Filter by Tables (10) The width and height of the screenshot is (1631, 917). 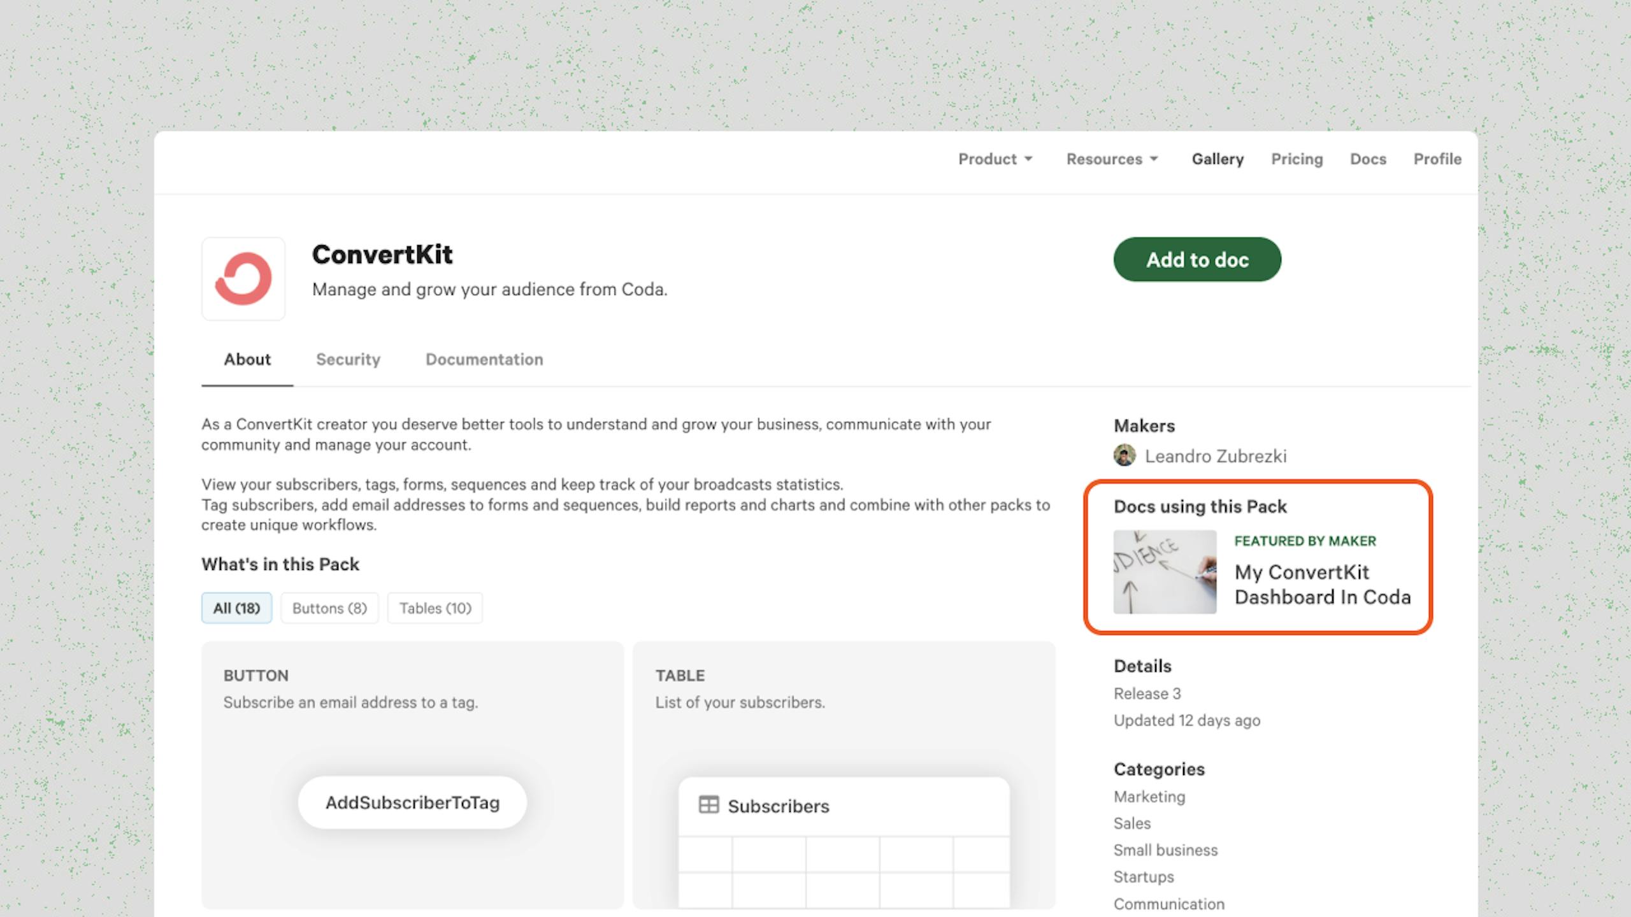[435, 608]
